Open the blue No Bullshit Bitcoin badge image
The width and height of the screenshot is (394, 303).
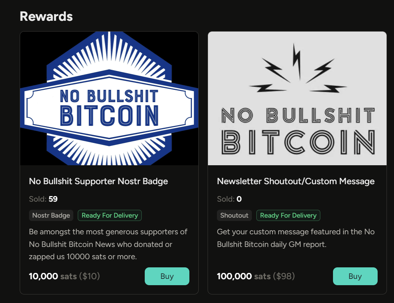pos(109,98)
